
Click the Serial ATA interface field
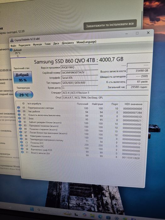80,77
